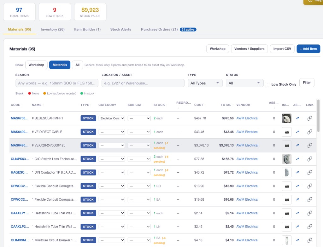Click the + Add Item button

[308, 49]
